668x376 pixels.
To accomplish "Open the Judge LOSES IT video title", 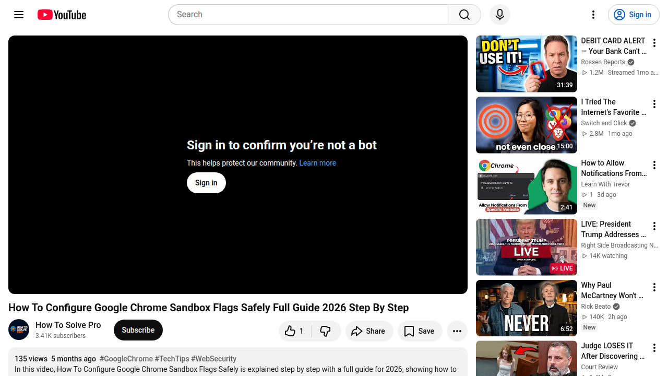I will click(613, 351).
